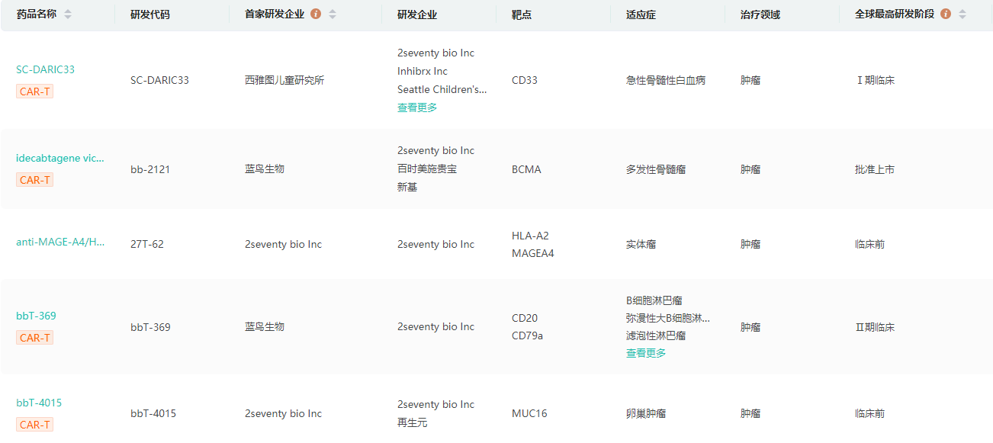The image size is (993, 443).
Task: Click the 研发企业 column header
Action: pyautogui.click(x=417, y=14)
